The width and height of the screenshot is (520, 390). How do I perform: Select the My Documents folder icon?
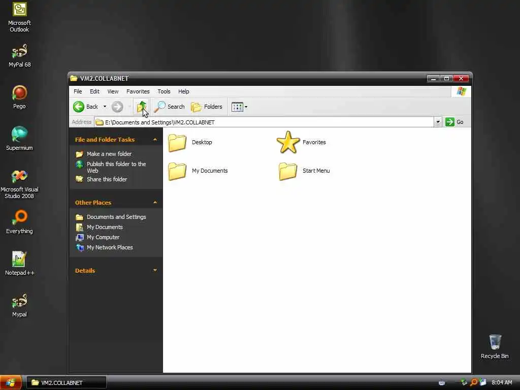point(177,171)
